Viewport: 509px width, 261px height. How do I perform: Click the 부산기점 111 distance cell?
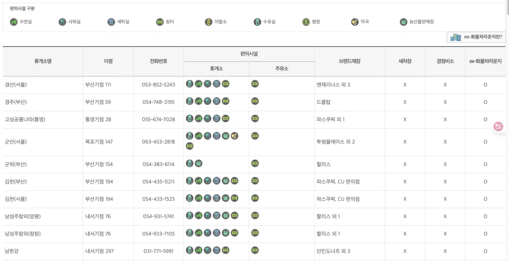point(108,84)
